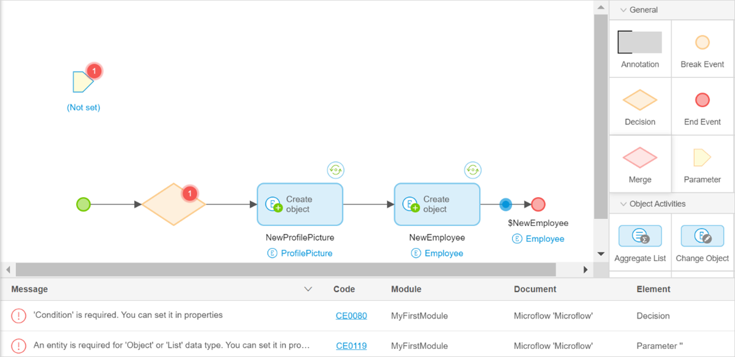Image resolution: width=735 pixels, height=357 pixels.
Task: Click the horizontal scrollbar right arrow
Action: pyautogui.click(x=585, y=270)
